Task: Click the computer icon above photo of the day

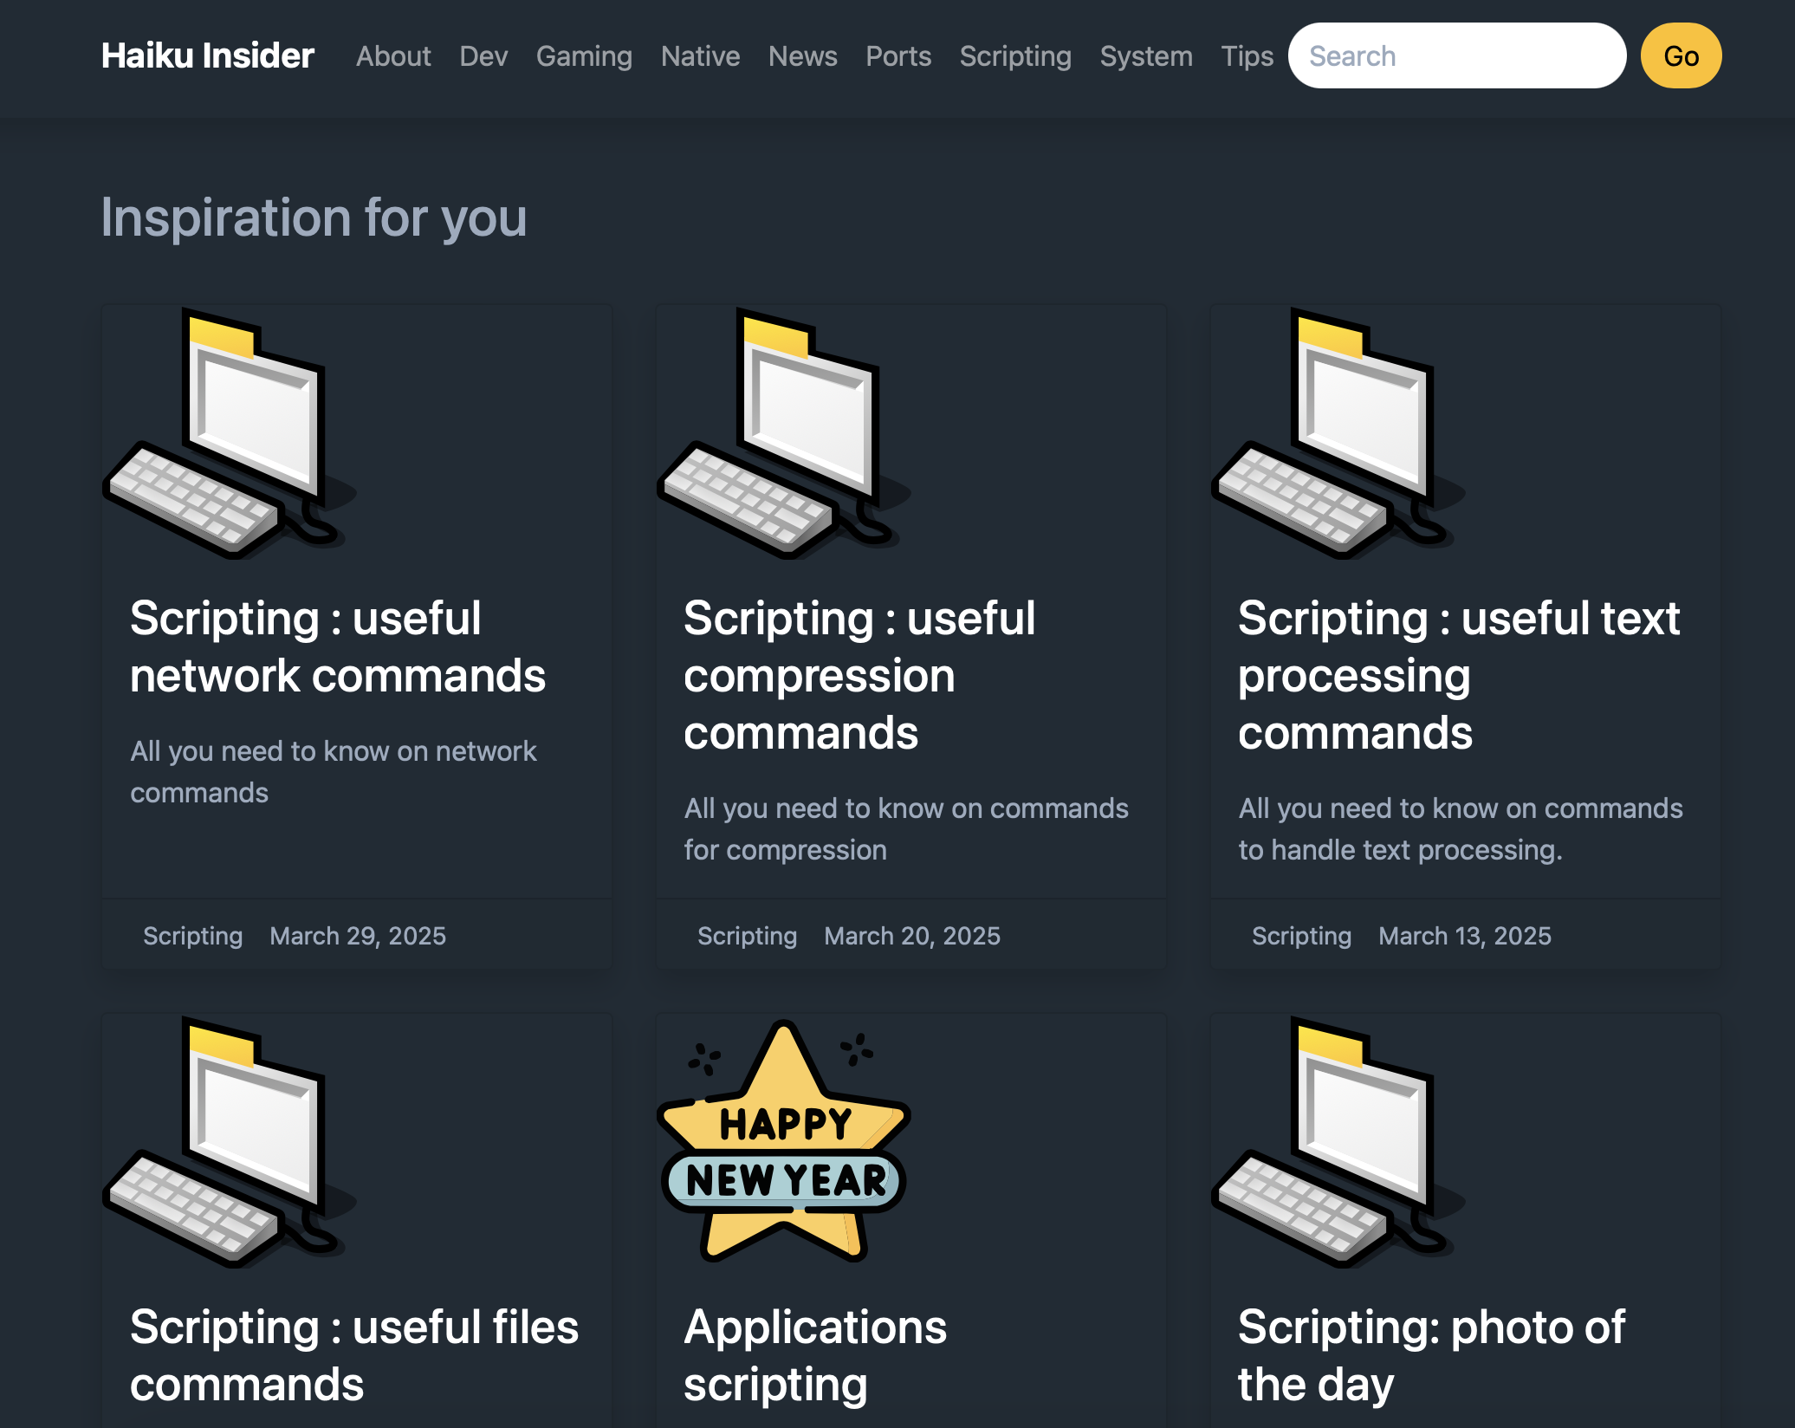Action: (x=1338, y=1141)
